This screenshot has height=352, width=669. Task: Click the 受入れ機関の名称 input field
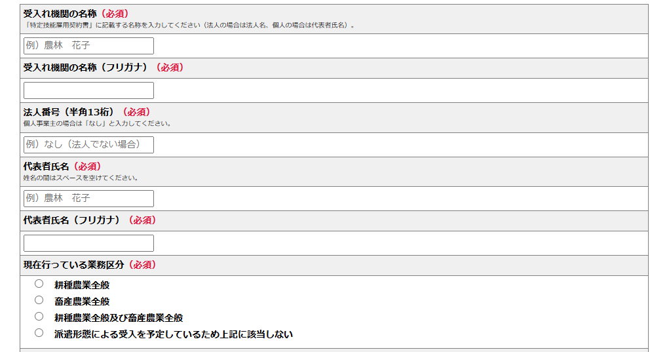(88, 46)
